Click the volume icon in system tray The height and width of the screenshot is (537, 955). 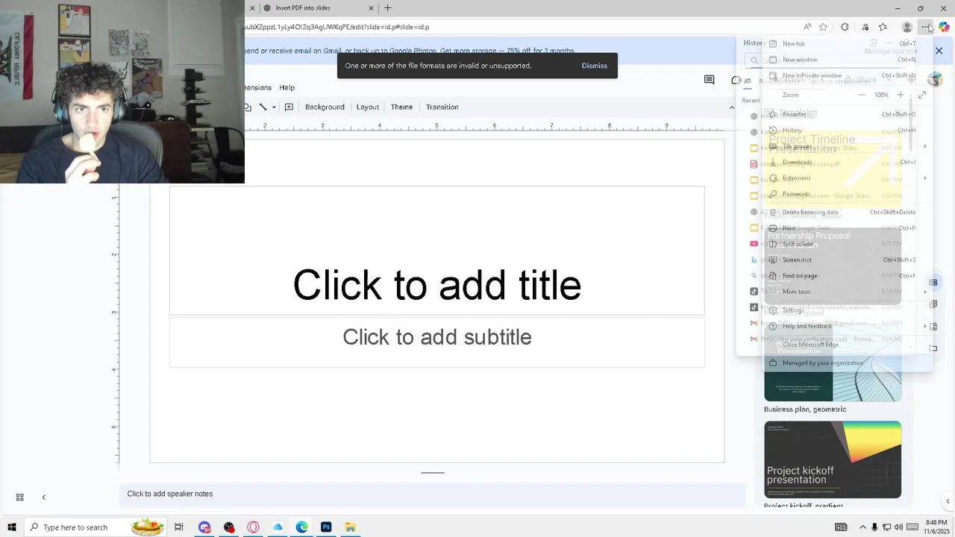tap(898, 527)
